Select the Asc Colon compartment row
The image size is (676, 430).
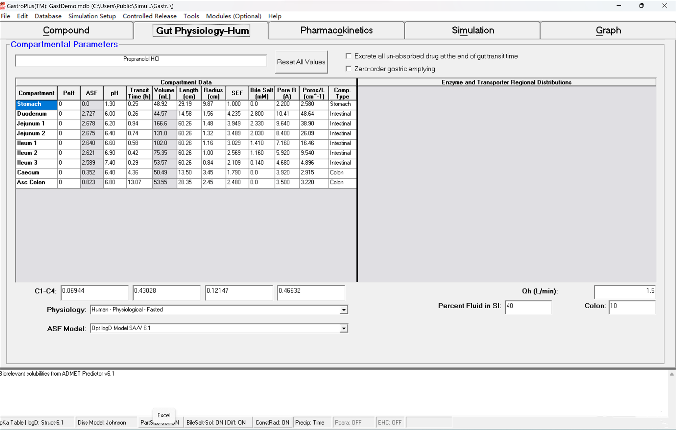point(37,183)
